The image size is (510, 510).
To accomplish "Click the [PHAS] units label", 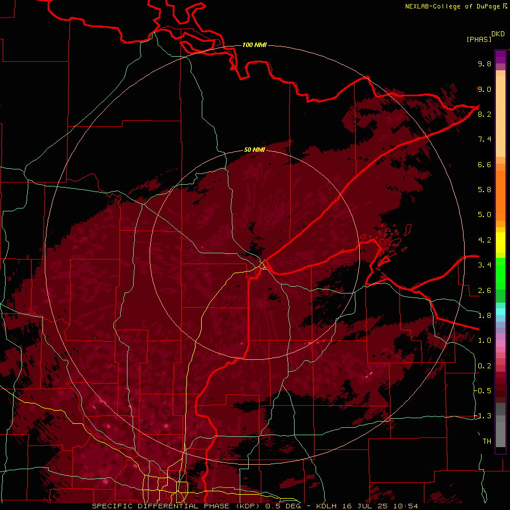I will click(479, 39).
